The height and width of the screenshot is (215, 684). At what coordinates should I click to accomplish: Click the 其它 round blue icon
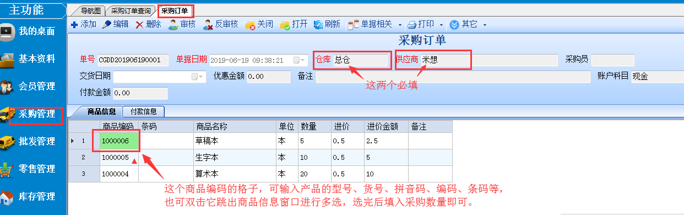(454, 24)
